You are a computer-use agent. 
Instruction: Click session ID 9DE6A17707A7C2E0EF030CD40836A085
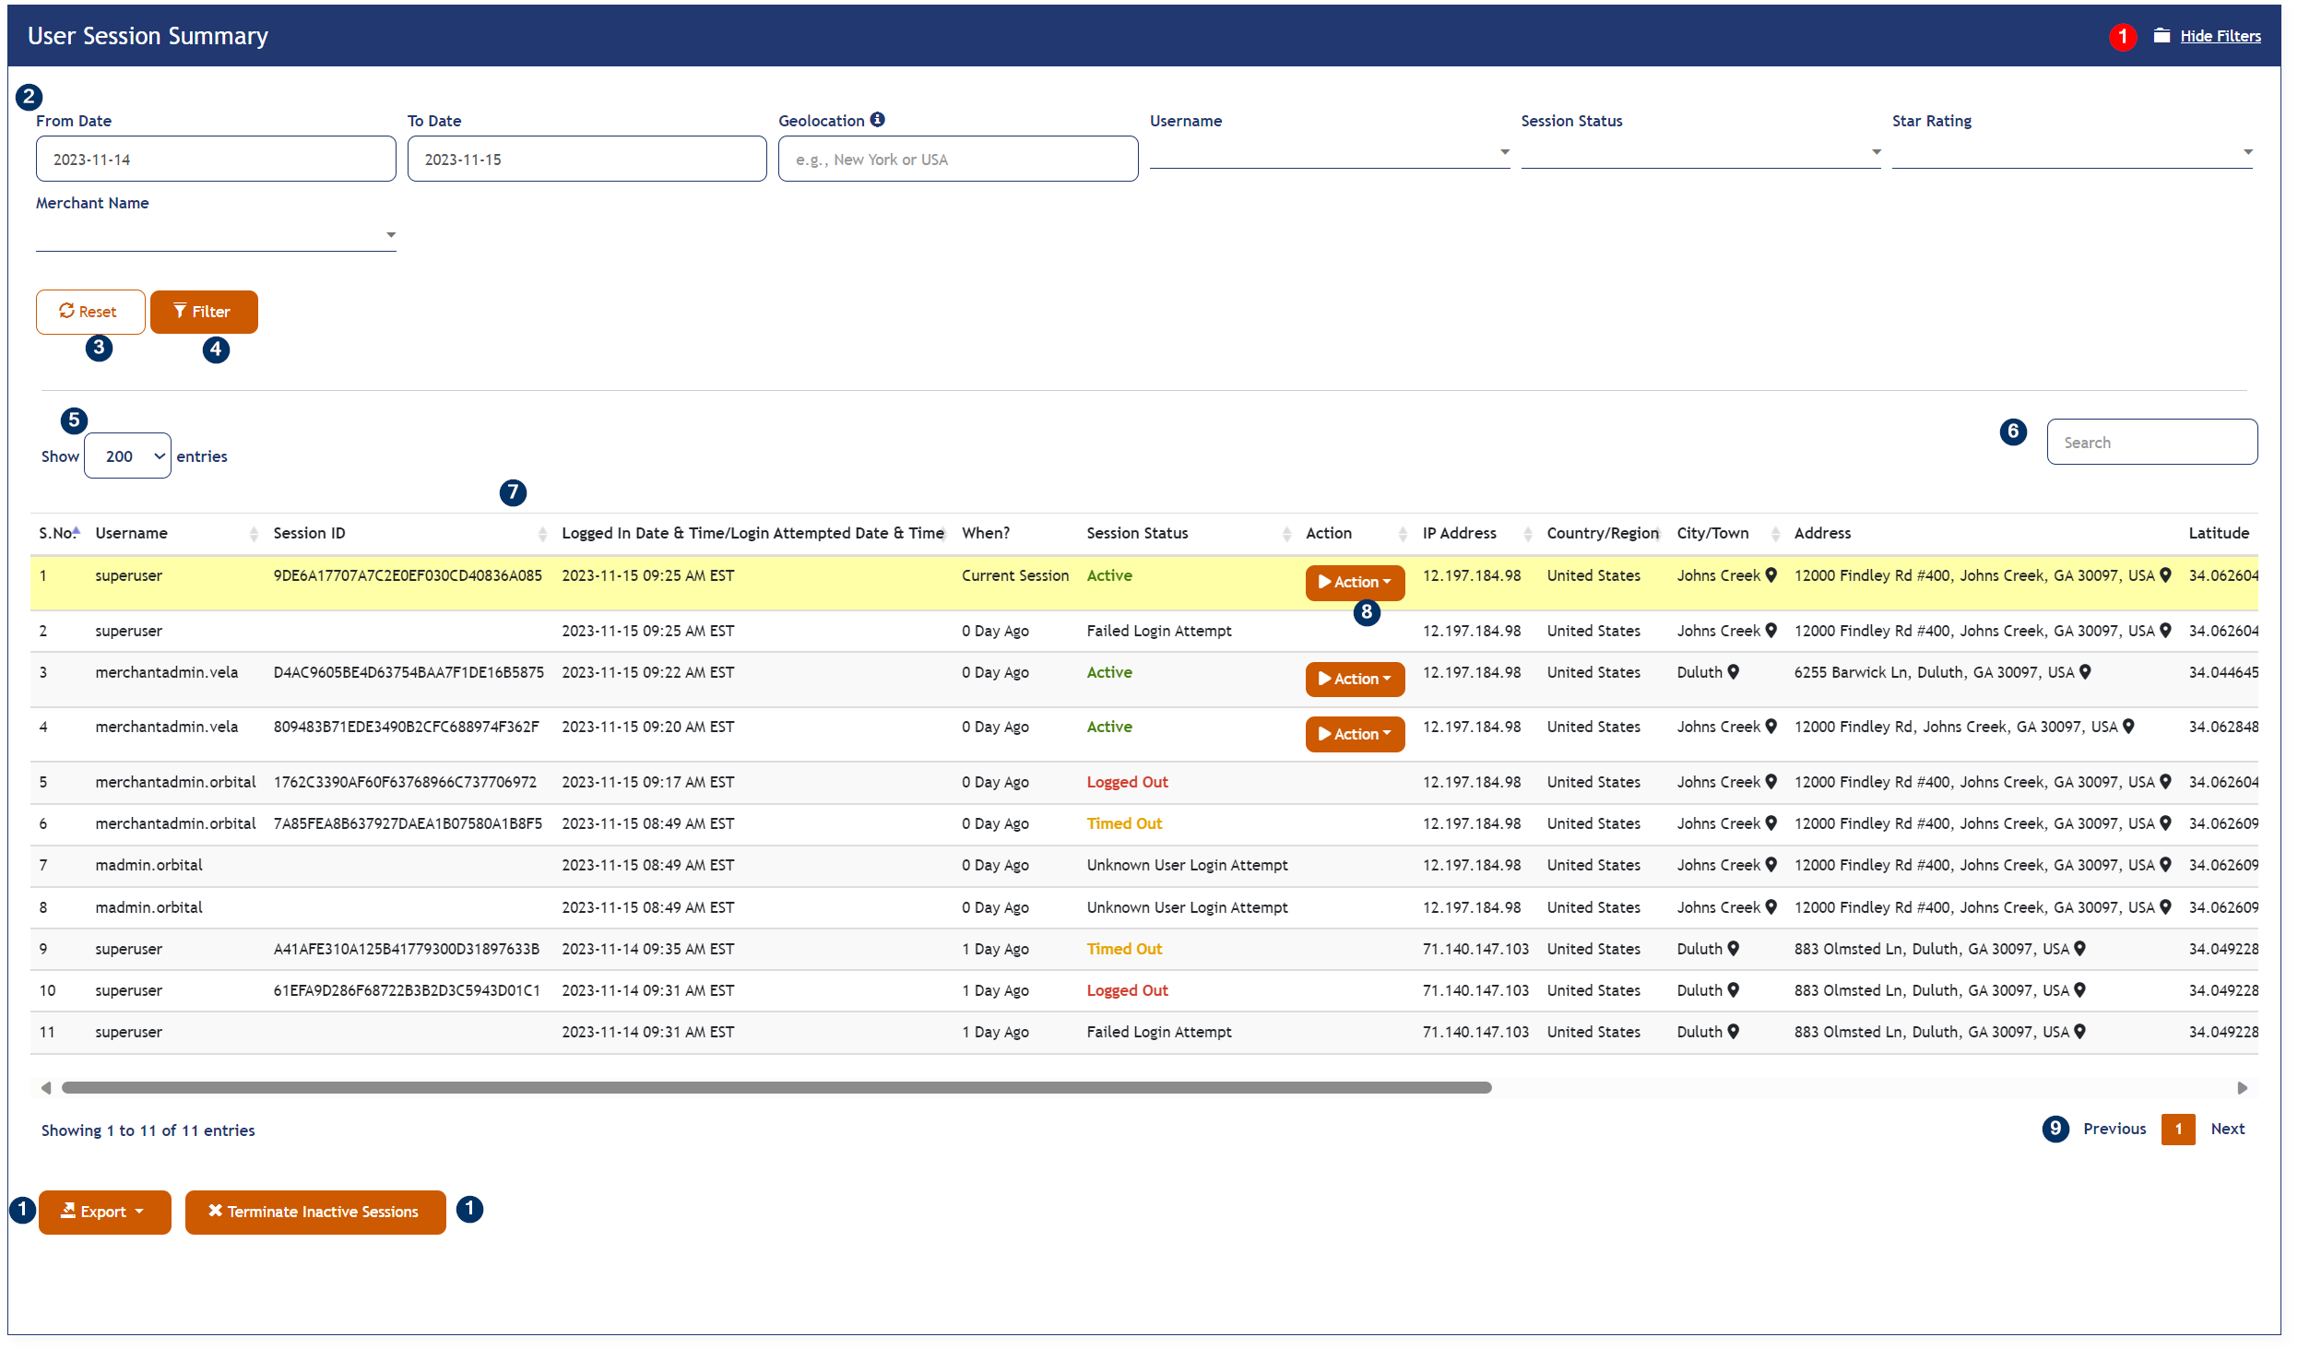408,575
